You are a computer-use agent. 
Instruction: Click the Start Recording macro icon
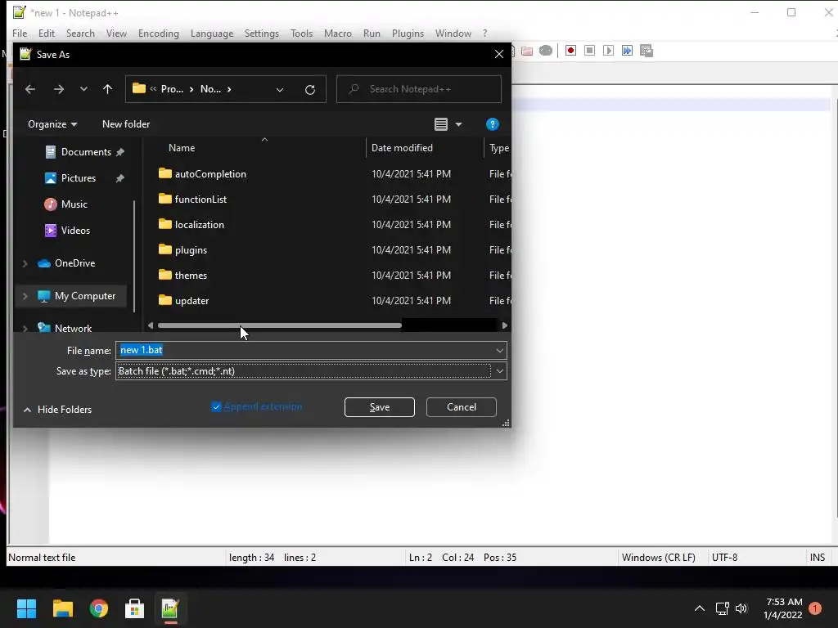point(570,51)
